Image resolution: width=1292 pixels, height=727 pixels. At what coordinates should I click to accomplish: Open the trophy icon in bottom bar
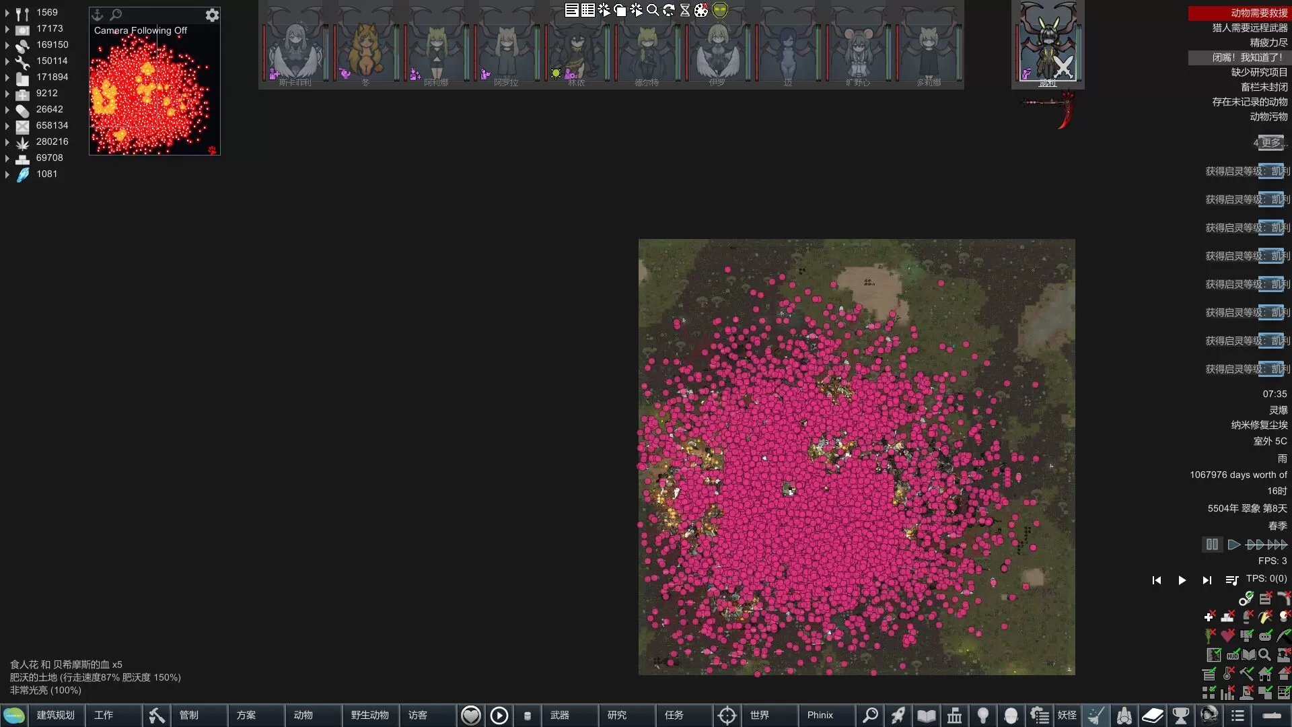(x=1180, y=716)
